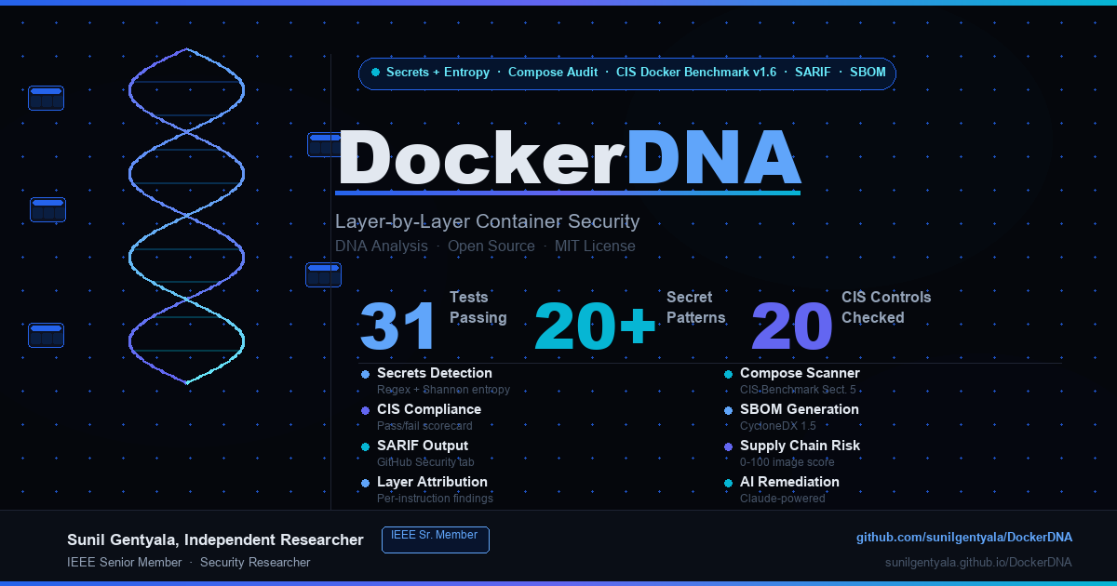Click the SBOM Generation heading
The image size is (1117, 586).
click(800, 409)
